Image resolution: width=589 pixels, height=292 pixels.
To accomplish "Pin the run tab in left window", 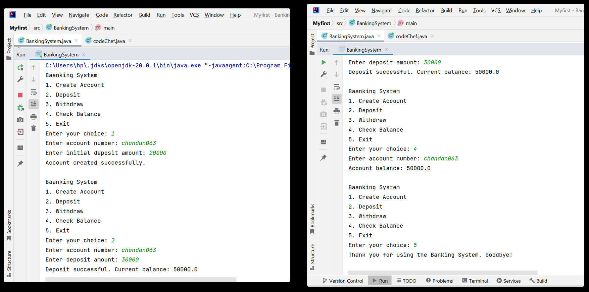I will coord(20,164).
